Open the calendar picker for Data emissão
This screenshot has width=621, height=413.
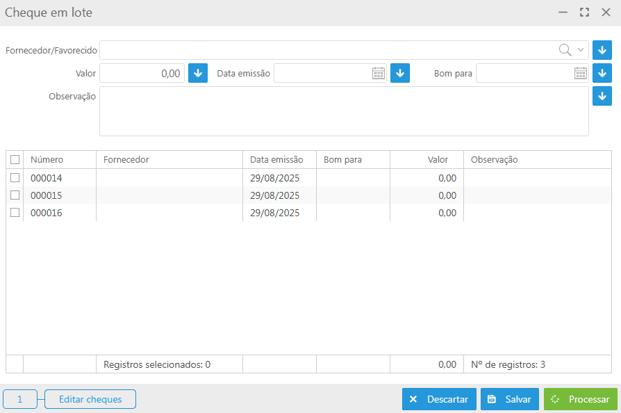tap(379, 73)
